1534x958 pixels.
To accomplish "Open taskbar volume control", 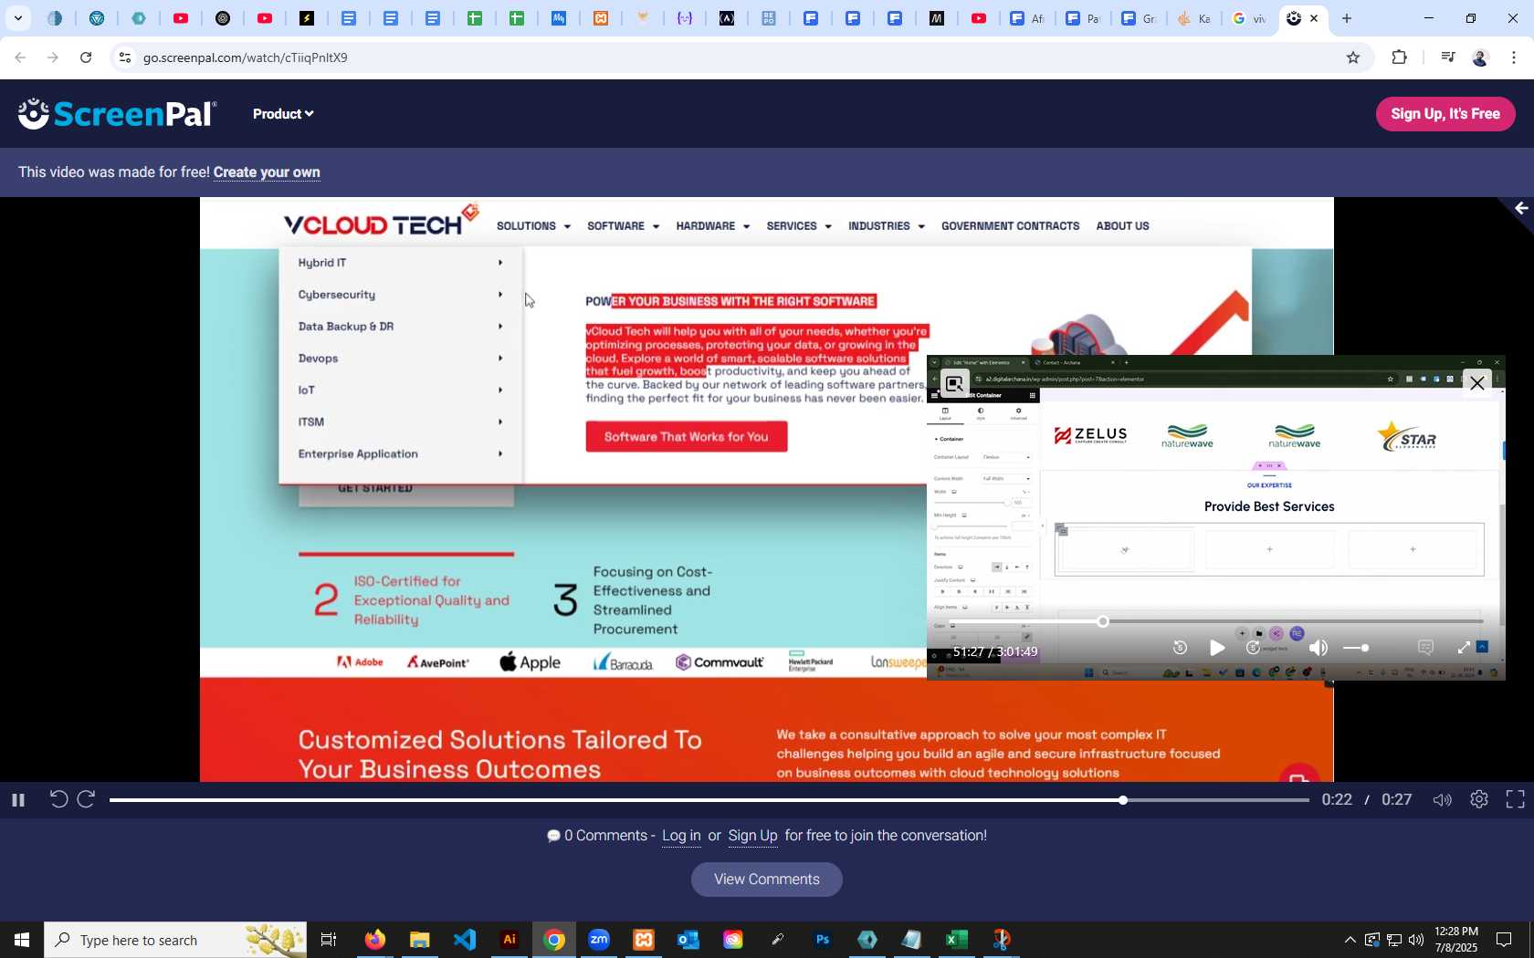I will (x=1416, y=940).
